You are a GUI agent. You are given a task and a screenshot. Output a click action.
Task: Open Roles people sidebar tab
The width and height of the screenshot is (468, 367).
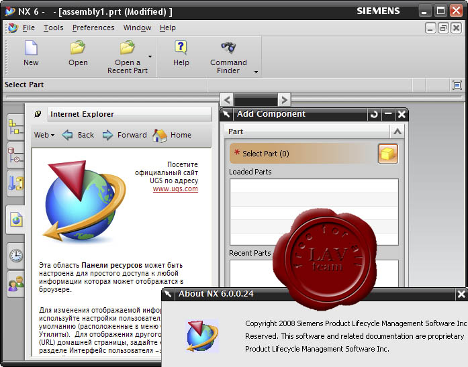[x=15, y=284]
